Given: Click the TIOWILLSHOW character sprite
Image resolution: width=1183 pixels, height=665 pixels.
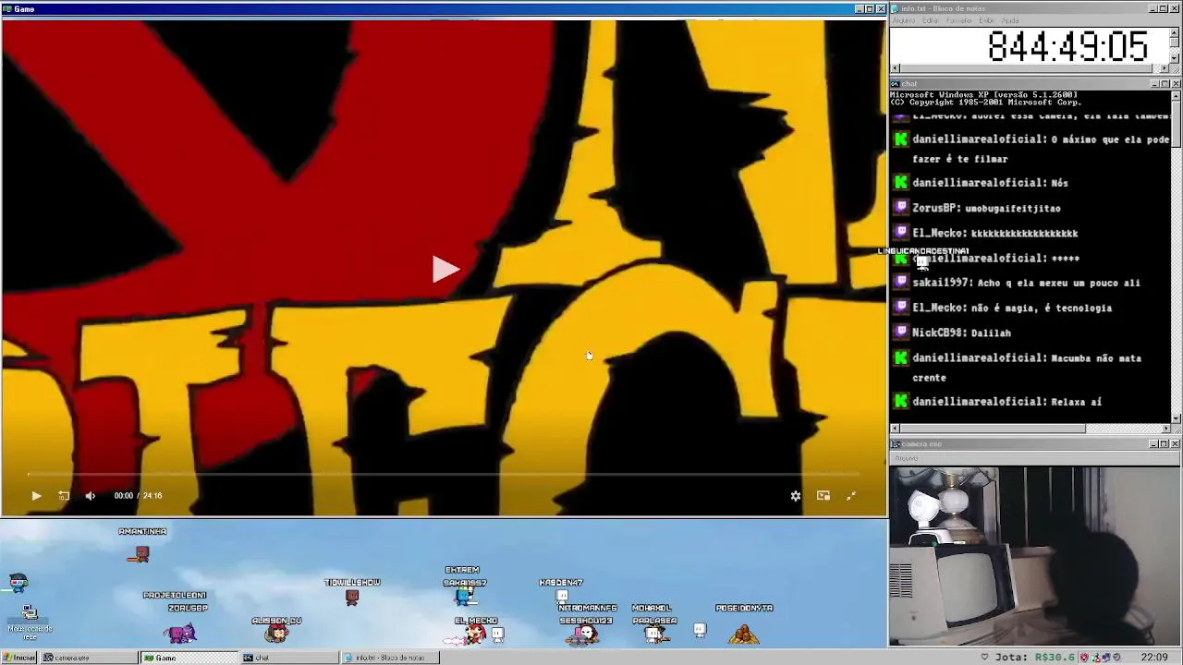Looking at the screenshot, I should pyautogui.click(x=351, y=597).
